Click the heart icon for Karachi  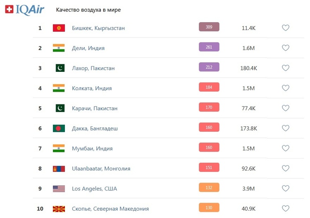286,108
